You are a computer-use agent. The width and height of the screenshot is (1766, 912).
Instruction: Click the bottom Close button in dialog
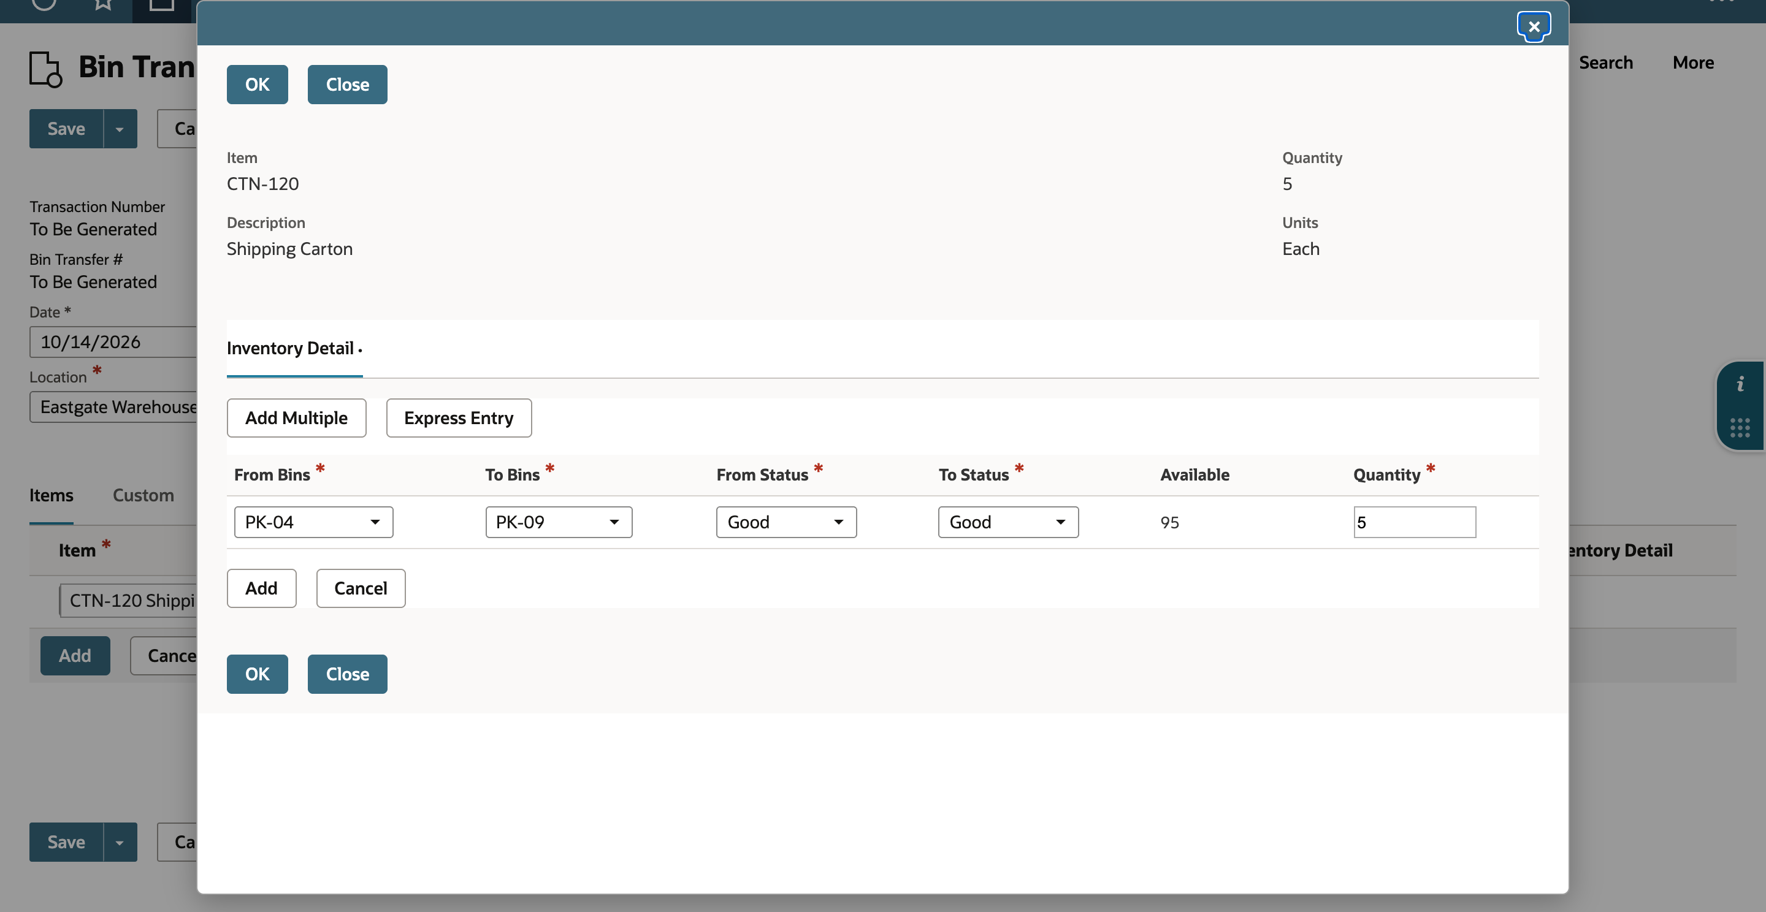347,674
